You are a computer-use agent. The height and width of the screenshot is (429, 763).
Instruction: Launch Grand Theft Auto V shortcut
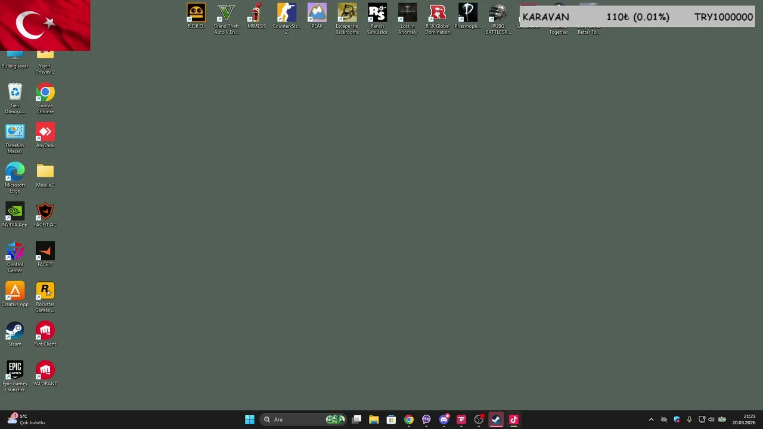(x=226, y=19)
